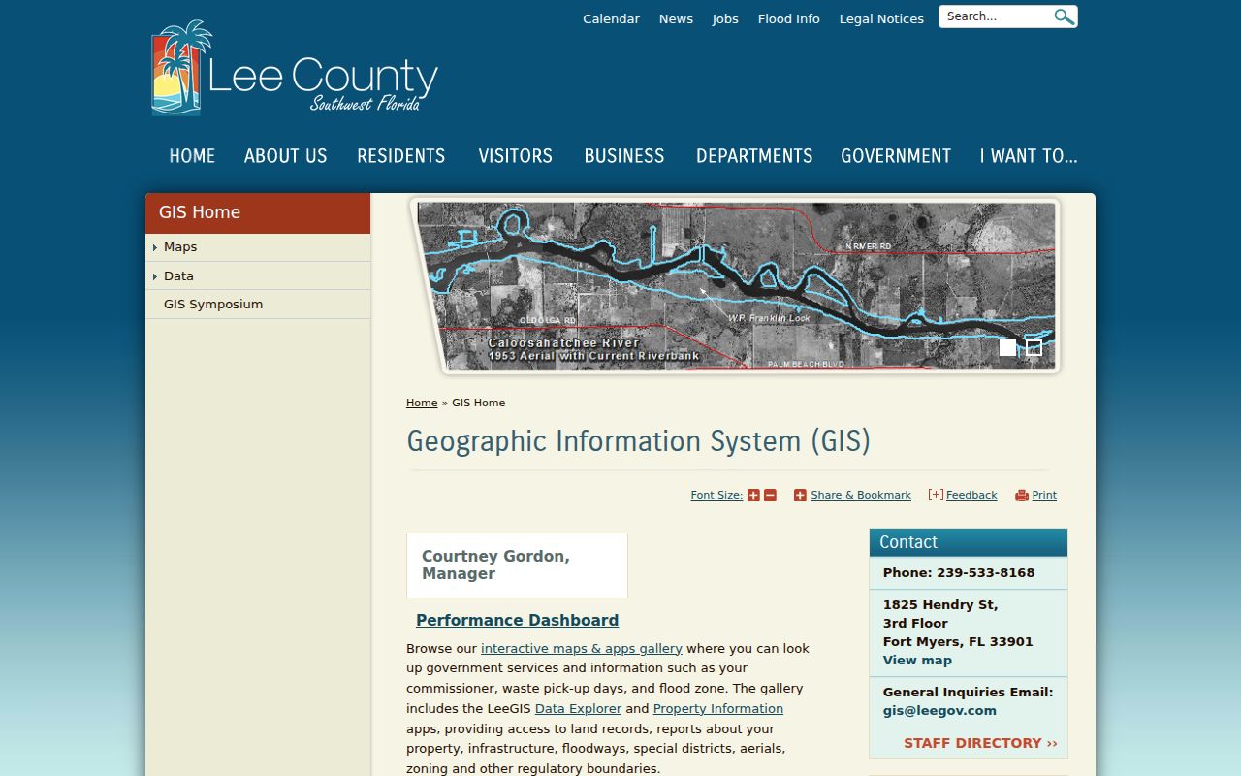1241x776 pixels.
Task: Open the GOVERNMENT main menu
Action: coord(896,156)
